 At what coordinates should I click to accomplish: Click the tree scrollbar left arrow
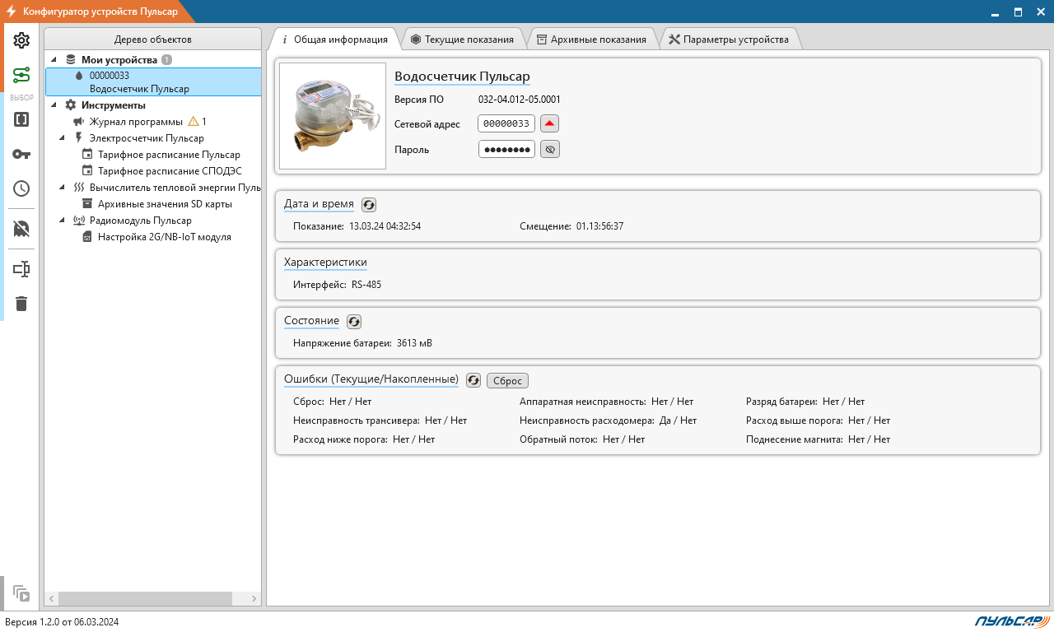52,598
